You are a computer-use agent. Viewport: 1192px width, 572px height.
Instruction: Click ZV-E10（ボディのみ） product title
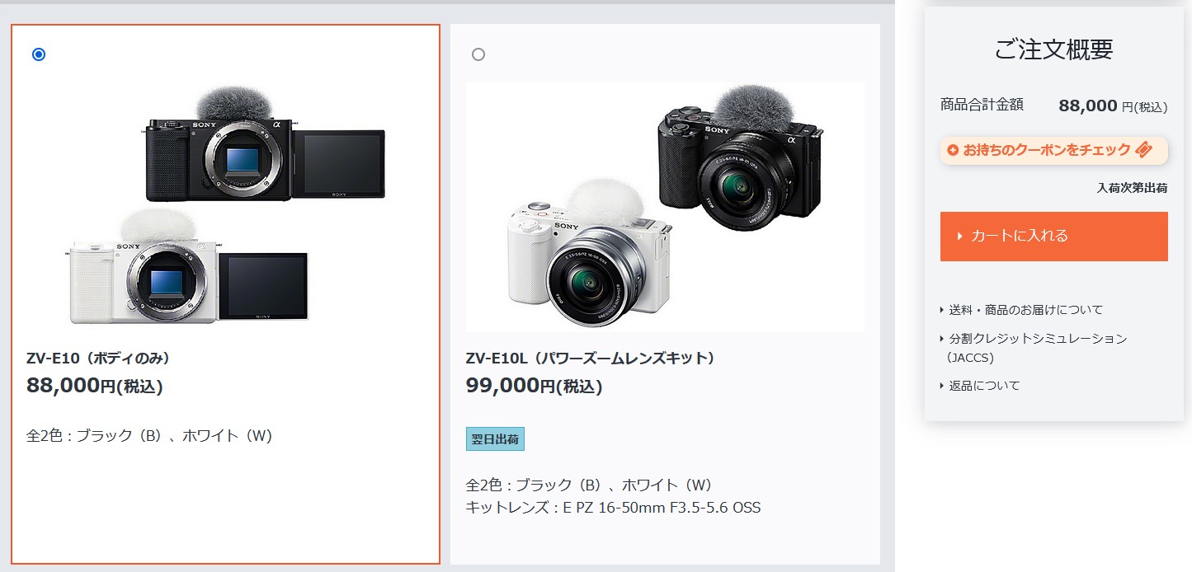[98, 359]
